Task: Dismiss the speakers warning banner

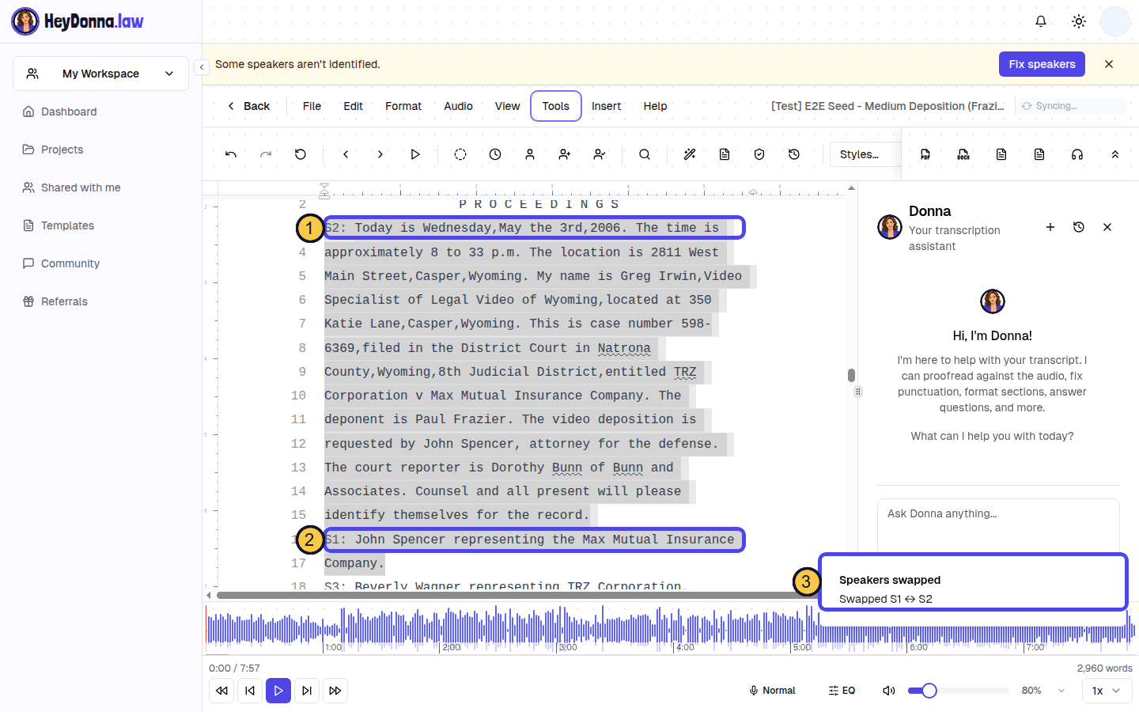Action: click(1109, 64)
